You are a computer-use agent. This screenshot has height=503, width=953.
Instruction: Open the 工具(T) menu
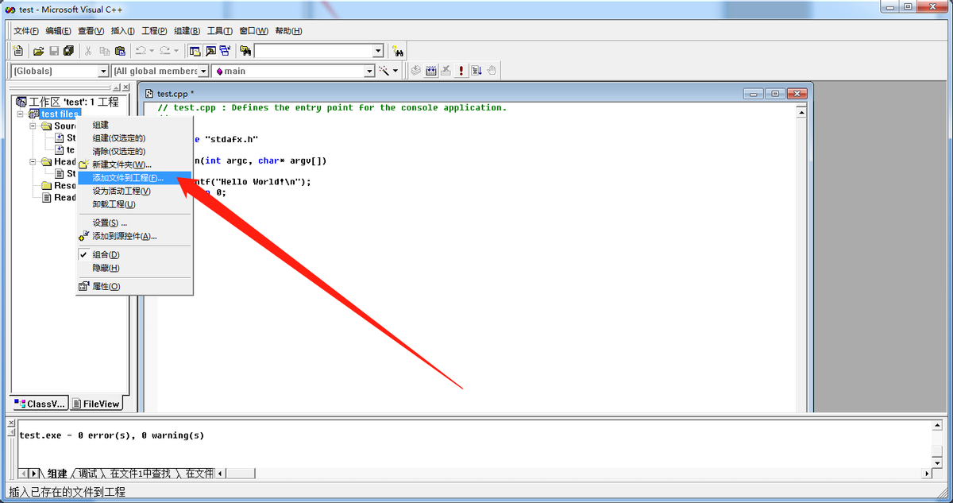[219, 31]
